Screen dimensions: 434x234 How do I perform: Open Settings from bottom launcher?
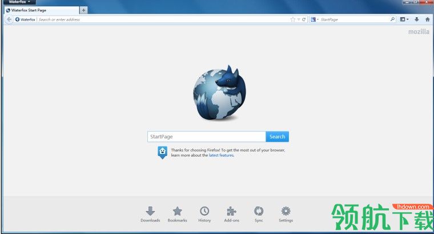(x=286, y=215)
